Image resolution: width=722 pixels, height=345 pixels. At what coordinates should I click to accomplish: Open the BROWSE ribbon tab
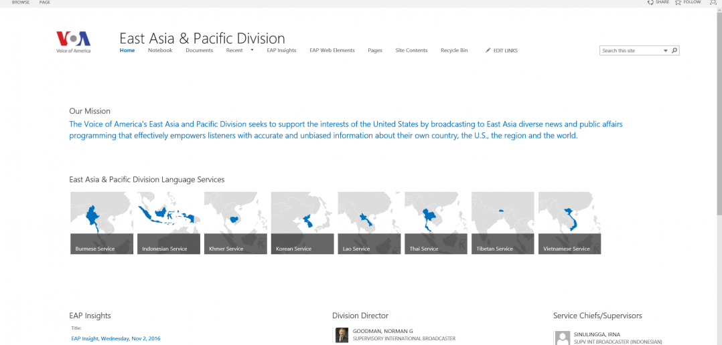click(21, 2)
